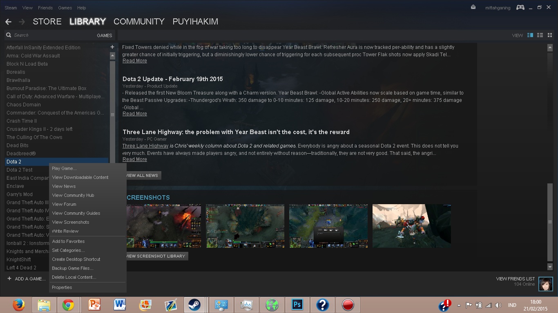Open Firefox from the taskbar

click(x=18, y=305)
